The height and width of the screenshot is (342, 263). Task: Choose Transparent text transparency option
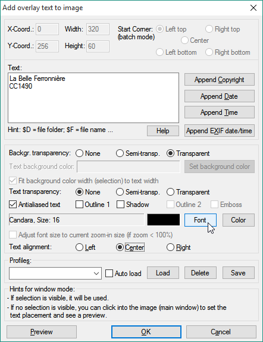(170, 192)
